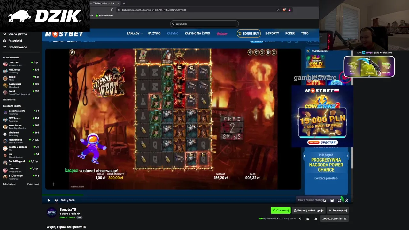Open the Slots & Casino category link
409x230 pixels.
point(67,218)
